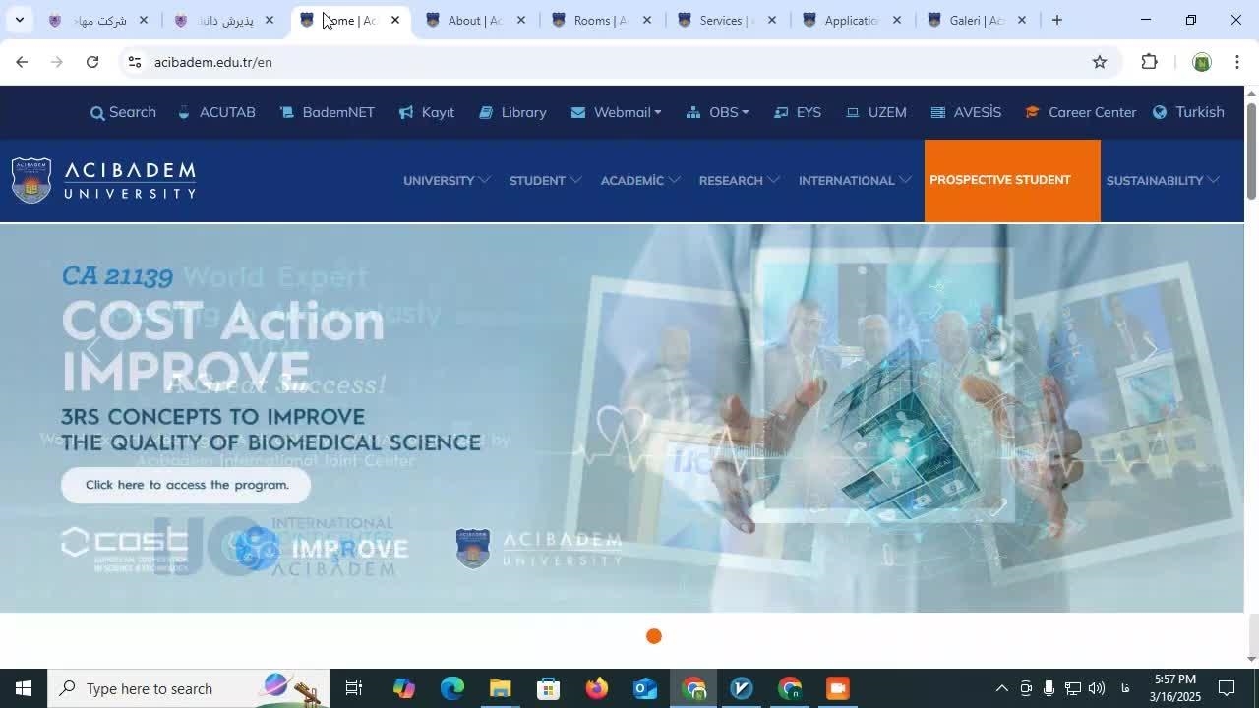Expand the Webmail dropdown
The image size is (1259, 708).
pos(616,112)
